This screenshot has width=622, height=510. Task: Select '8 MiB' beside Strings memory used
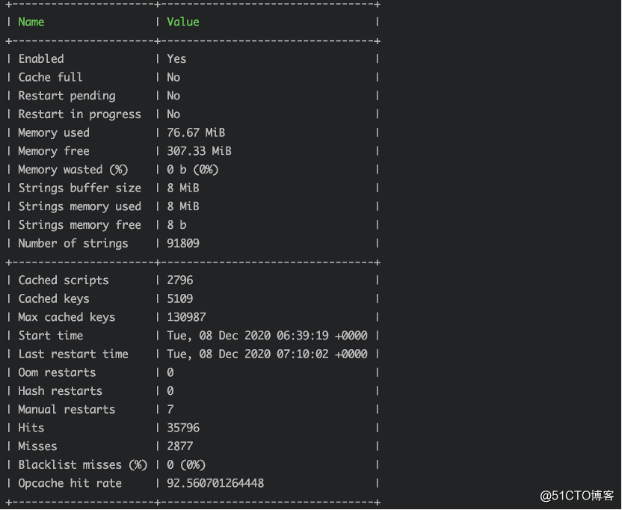click(183, 206)
